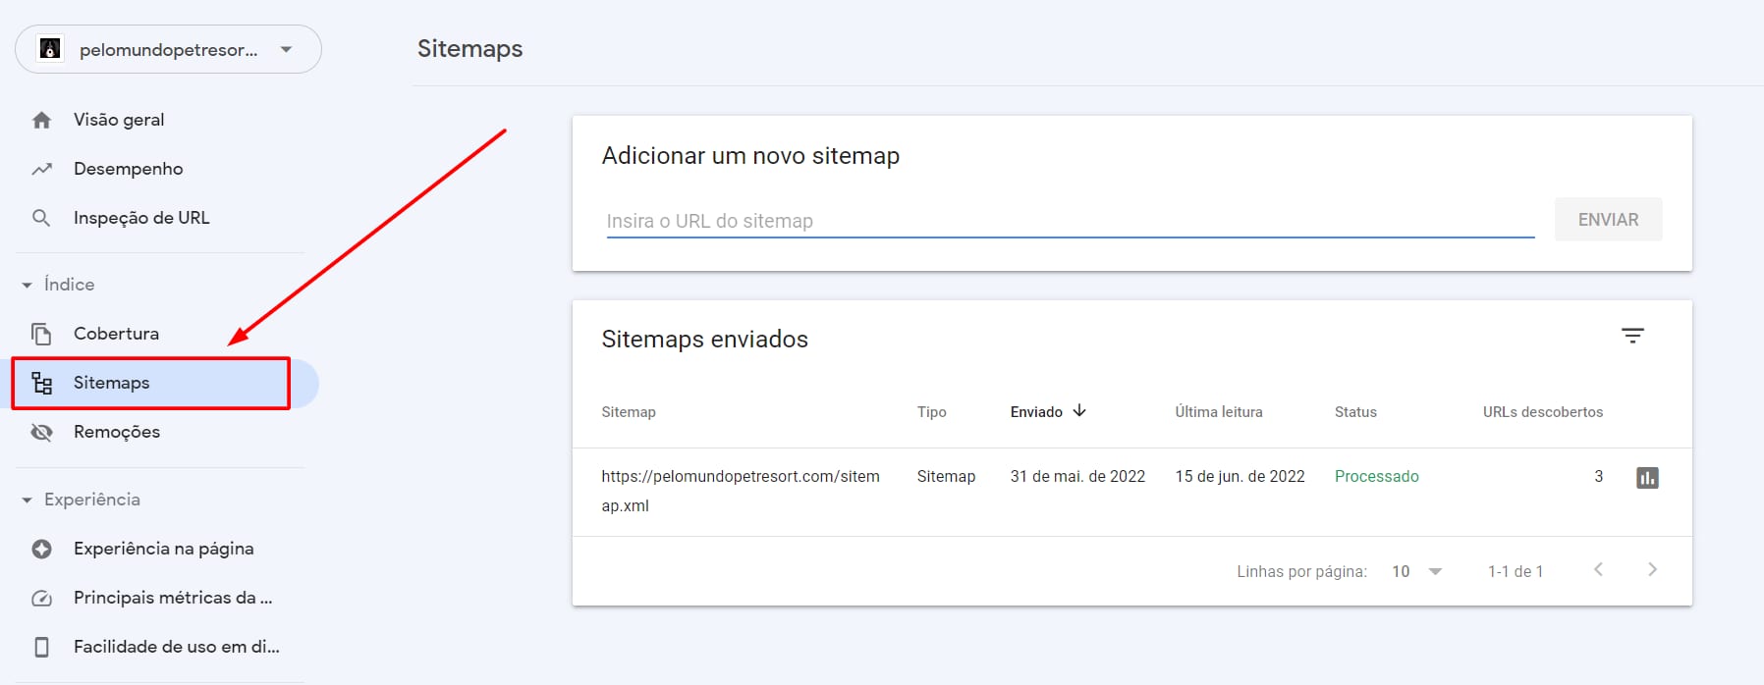Screen dimensions: 1764x685
Task: Click the magnifier icon for Inspeção de URL
Action: tap(41, 218)
